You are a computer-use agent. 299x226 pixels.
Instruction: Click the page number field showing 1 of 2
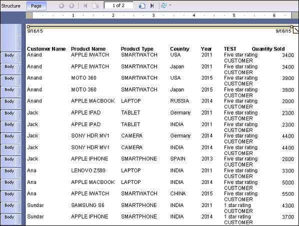pos(118,5)
